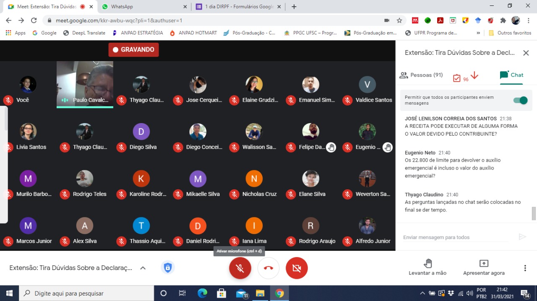Turn on the camera
Viewport: 537px width, 301px height.
click(x=297, y=268)
